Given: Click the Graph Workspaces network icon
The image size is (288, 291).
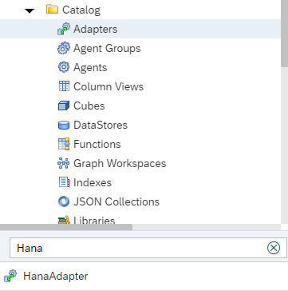Looking at the screenshot, I should click(64, 163).
